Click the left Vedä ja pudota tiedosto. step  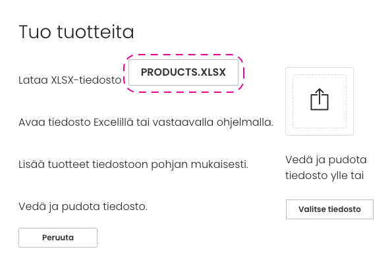coord(83,207)
